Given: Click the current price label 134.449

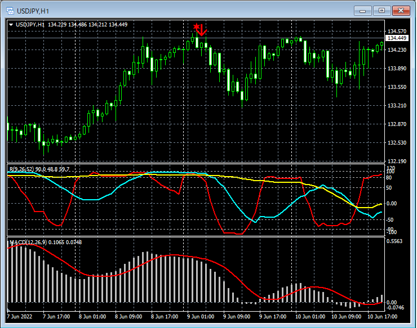Looking at the screenshot, I should pos(398,38).
